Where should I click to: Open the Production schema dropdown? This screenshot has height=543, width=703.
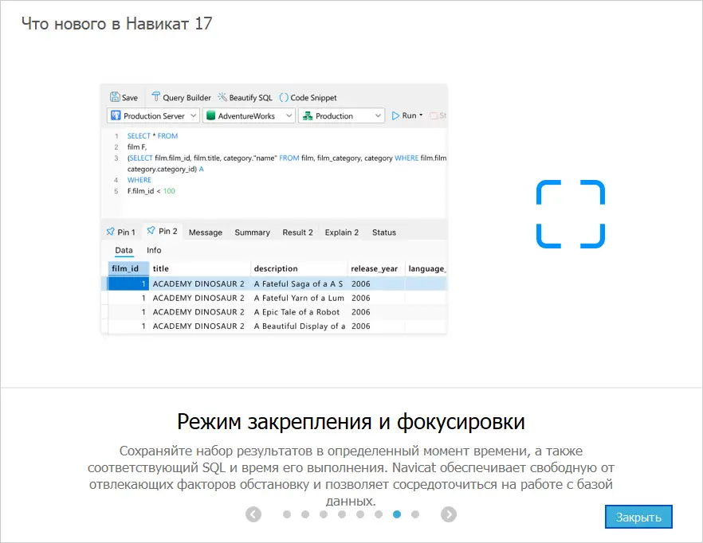point(342,115)
